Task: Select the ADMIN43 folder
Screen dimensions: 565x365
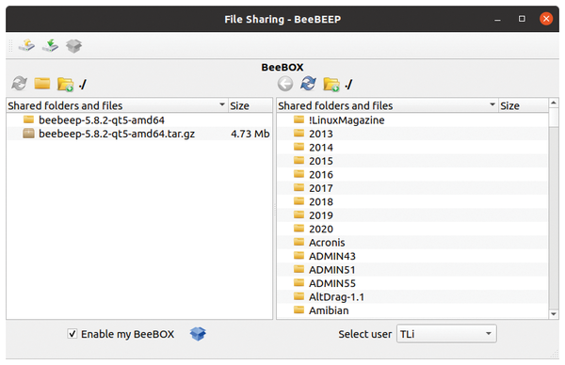Action: (x=412, y=256)
